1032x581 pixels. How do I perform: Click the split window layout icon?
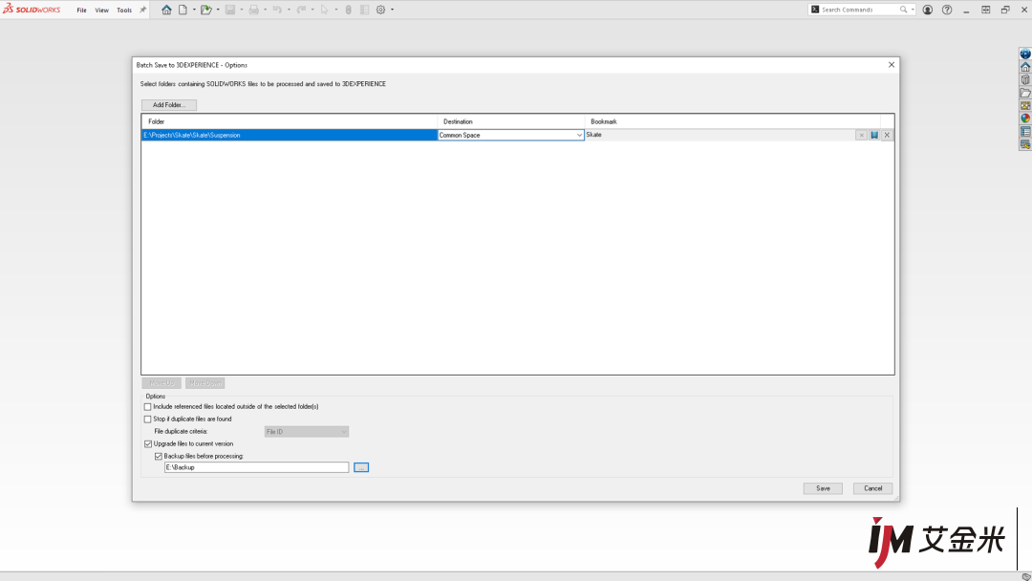(985, 10)
